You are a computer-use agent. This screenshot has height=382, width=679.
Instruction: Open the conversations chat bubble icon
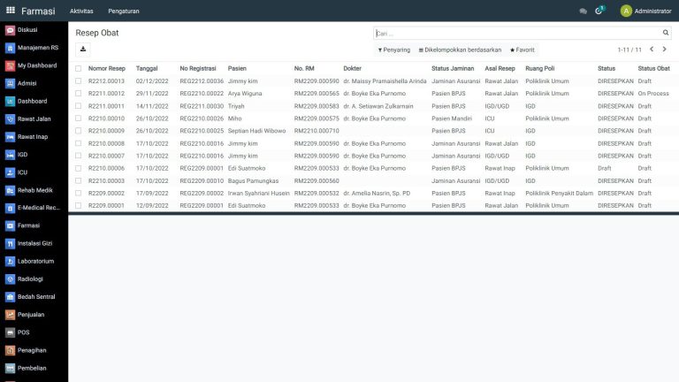pos(583,11)
